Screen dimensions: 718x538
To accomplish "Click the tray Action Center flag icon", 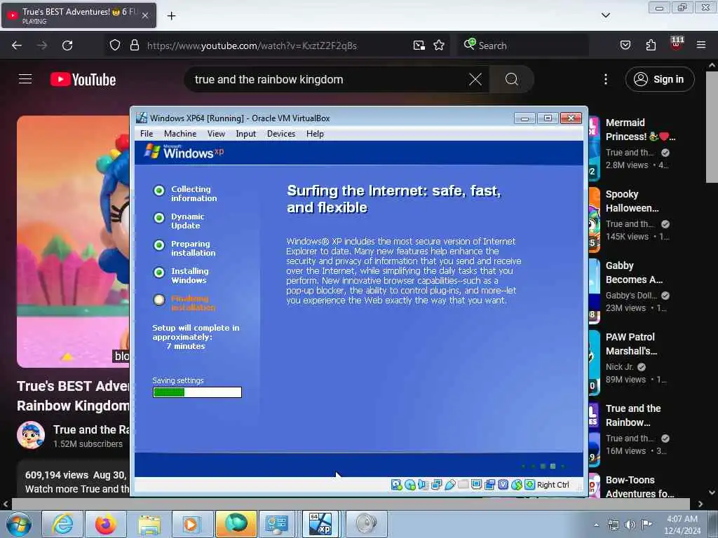I will click(x=646, y=525).
